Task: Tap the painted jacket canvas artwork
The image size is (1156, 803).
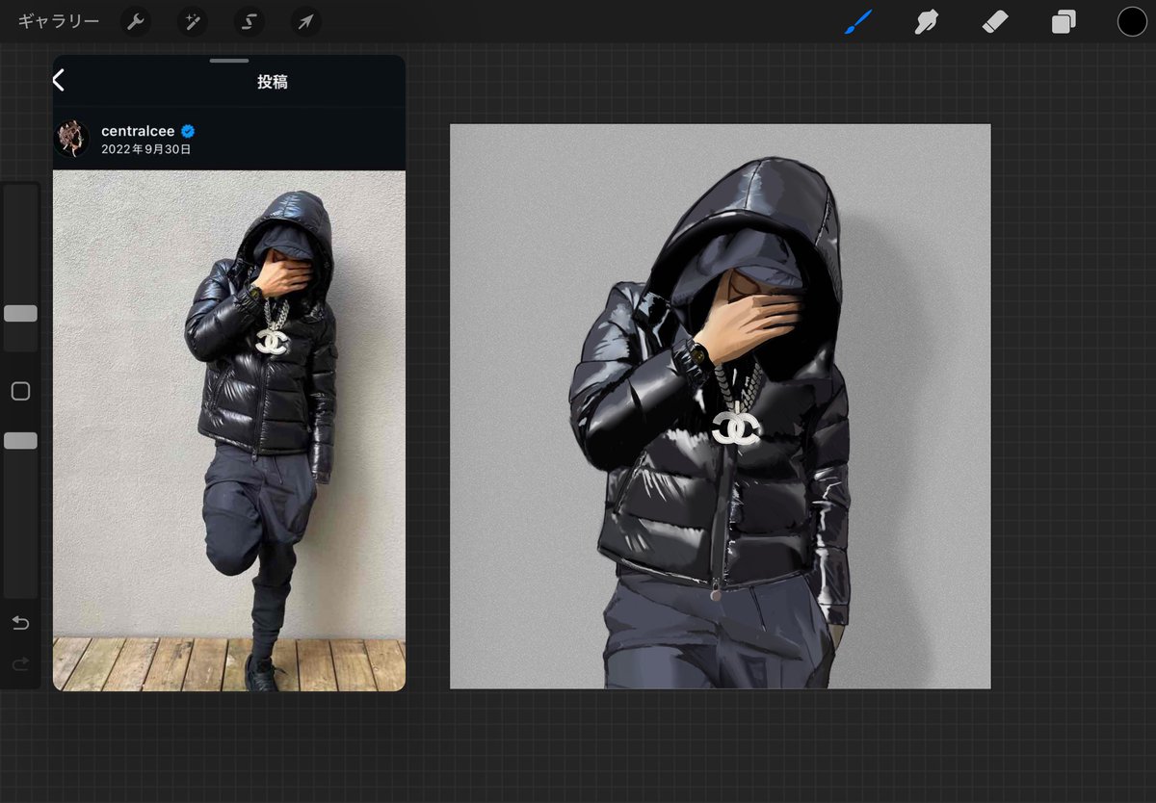Action: click(x=720, y=406)
